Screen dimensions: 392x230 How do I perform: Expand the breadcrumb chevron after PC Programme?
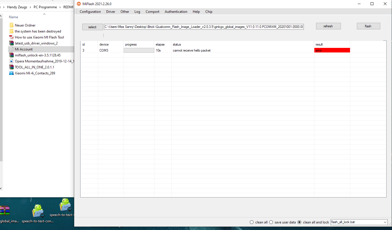[60, 7]
